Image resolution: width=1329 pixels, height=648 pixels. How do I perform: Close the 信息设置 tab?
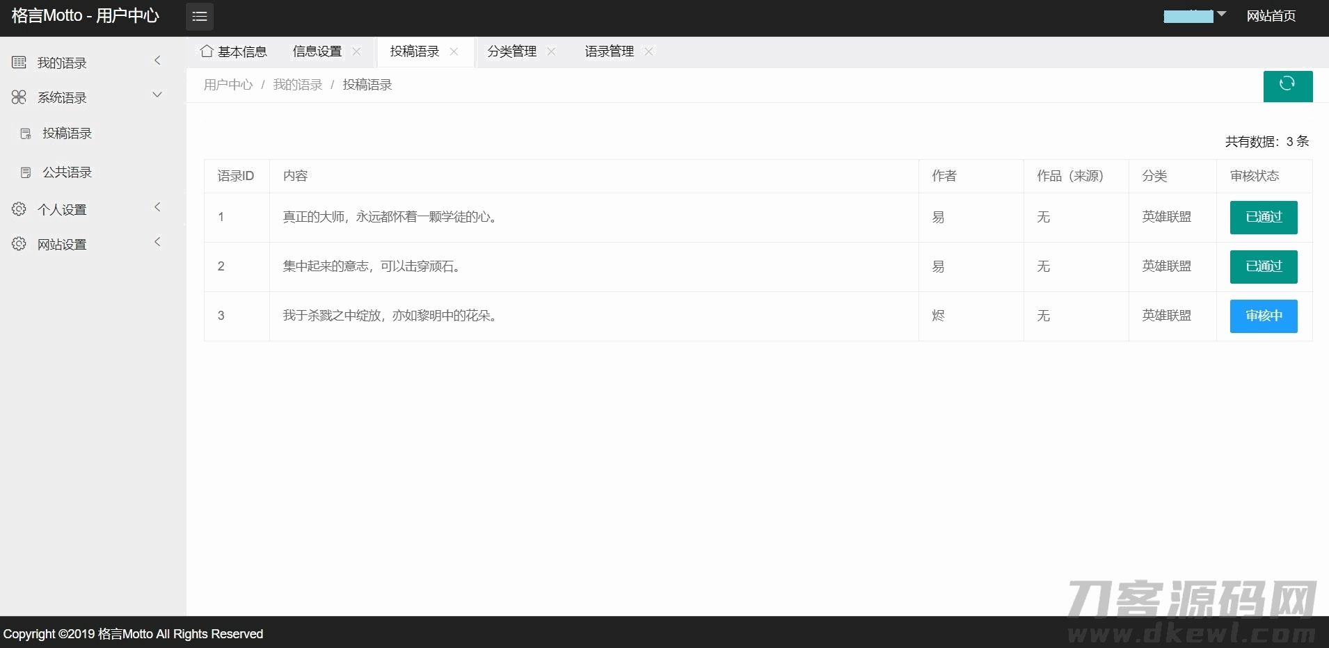(356, 51)
